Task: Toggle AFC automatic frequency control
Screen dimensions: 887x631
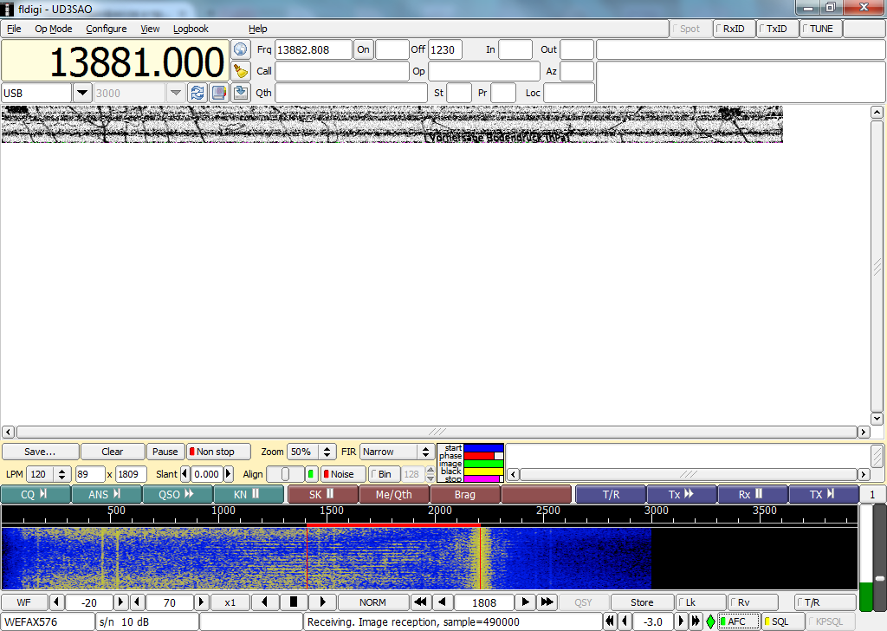Action: [x=738, y=621]
